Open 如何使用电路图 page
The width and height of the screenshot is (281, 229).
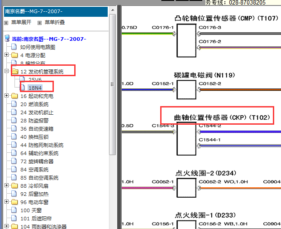(x=38, y=47)
